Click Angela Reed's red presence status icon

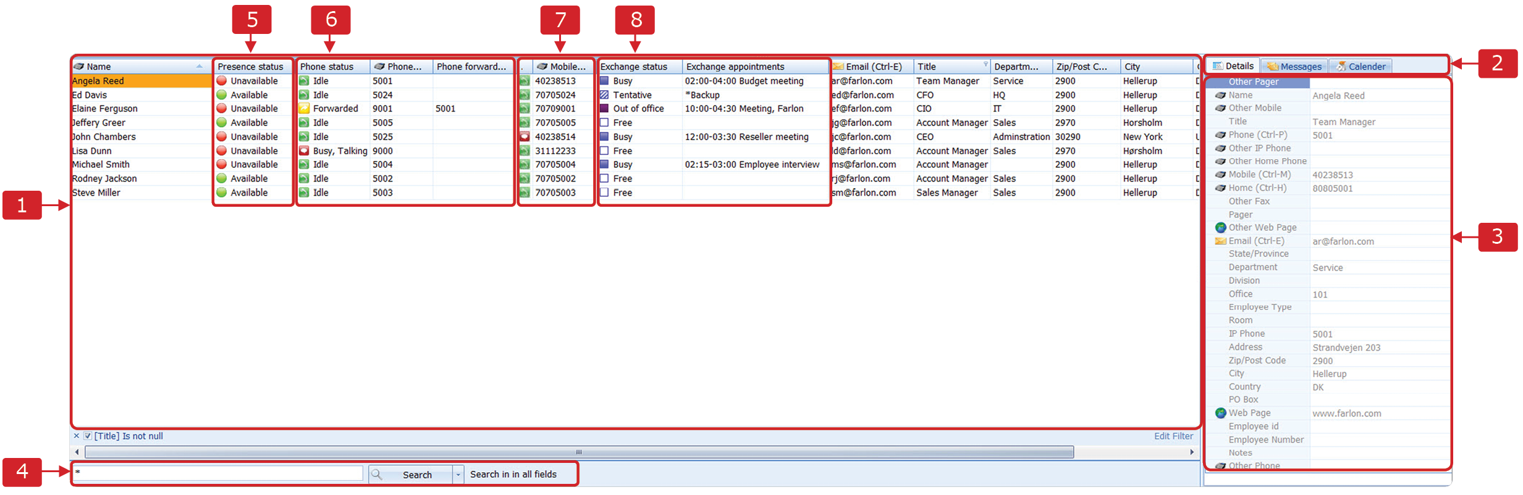[x=221, y=81]
